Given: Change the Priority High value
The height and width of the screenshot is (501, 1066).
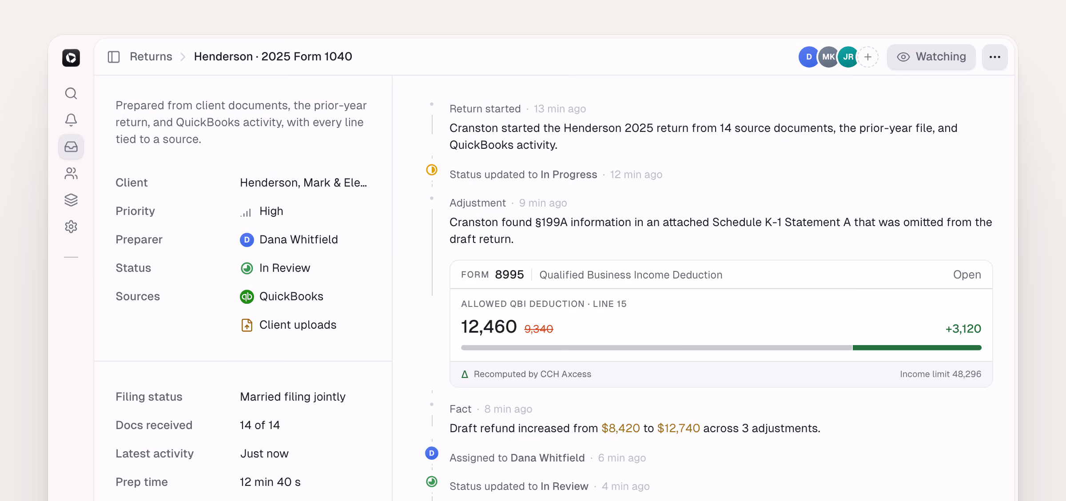Looking at the screenshot, I should coord(262,211).
